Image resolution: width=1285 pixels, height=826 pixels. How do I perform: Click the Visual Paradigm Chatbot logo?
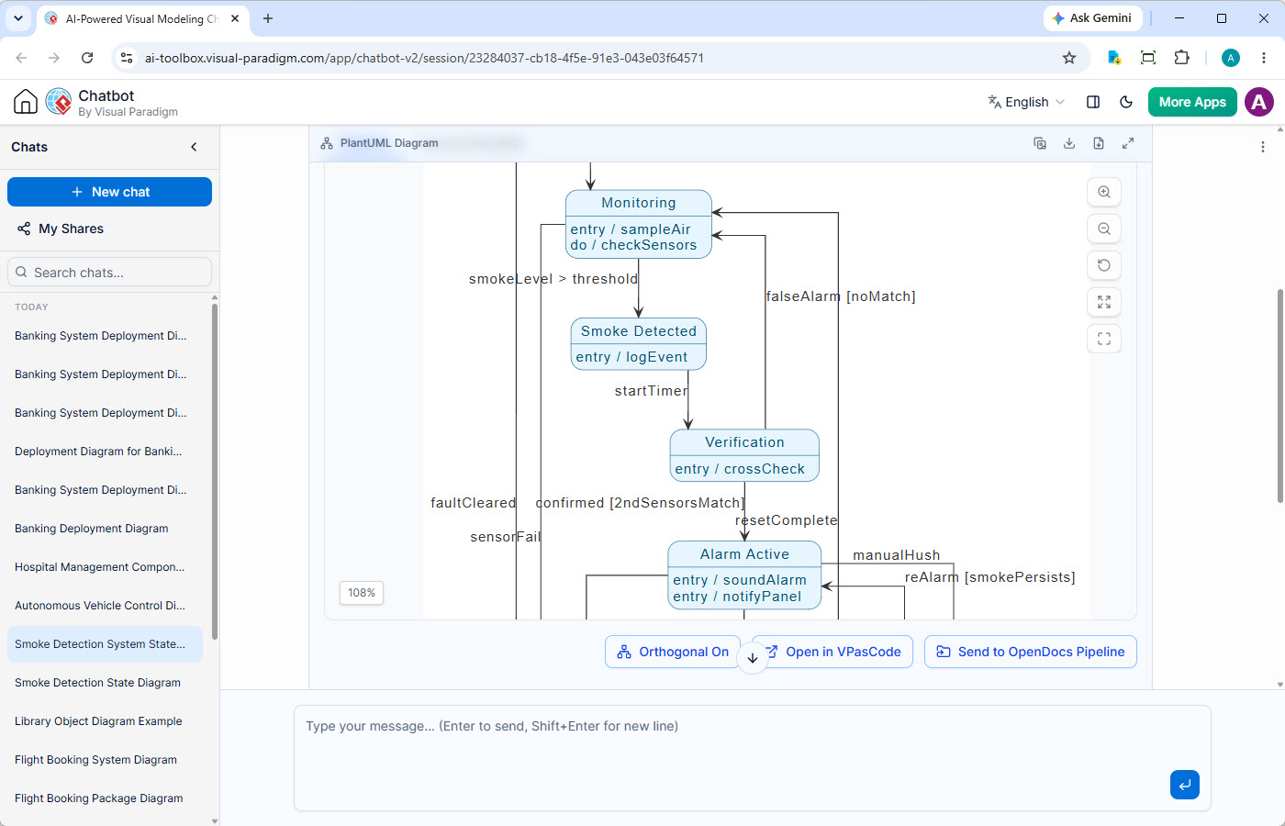59,102
